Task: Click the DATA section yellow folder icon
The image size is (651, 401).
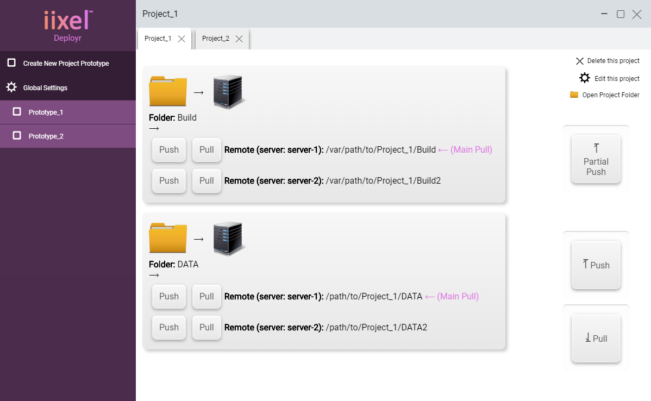Action: click(x=168, y=238)
